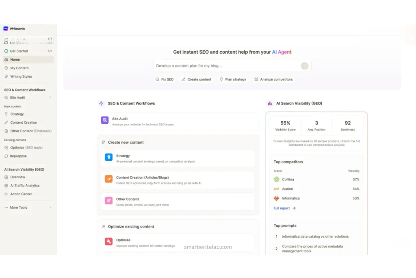This screenshot has height=278, width=416.
Task: Select the Informatica competitor row
Action: pos(316,199)
